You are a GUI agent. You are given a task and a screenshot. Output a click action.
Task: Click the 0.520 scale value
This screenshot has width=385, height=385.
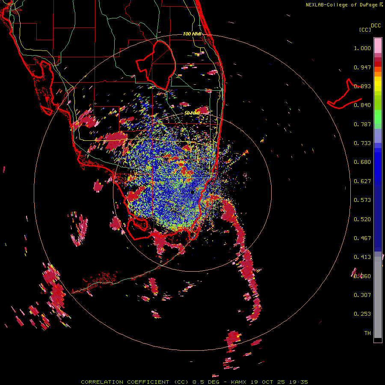[x=362, y=219]
